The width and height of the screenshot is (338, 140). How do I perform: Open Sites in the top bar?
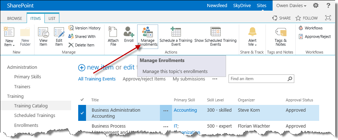262,6
